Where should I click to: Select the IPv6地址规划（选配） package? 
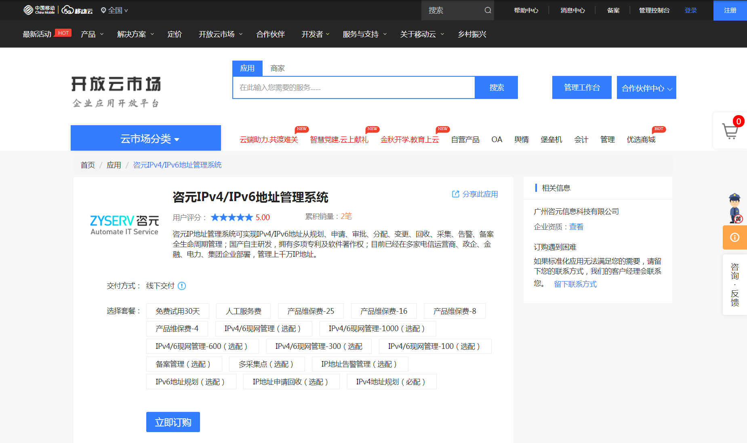(191, 382)
